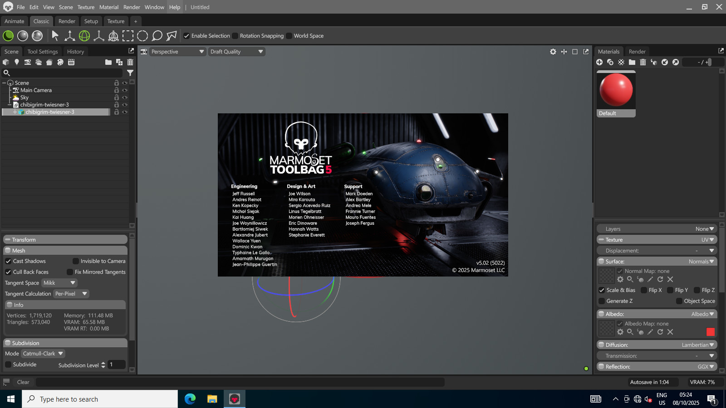Activate the lasso selection tool
The image size is (726, 408).
click(x=157, y=36)
